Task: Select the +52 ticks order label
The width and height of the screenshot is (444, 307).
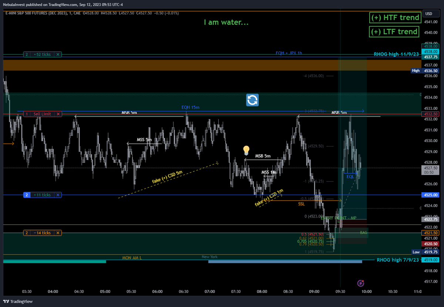Action: pyautogui.click(x=42, y=54)
